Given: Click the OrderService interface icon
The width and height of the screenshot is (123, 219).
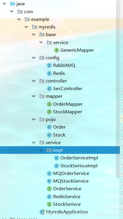Looking at the screenshot, I should (x=49, y=189).
